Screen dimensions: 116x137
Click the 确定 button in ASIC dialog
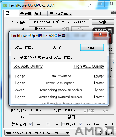(x=92, y=47)
